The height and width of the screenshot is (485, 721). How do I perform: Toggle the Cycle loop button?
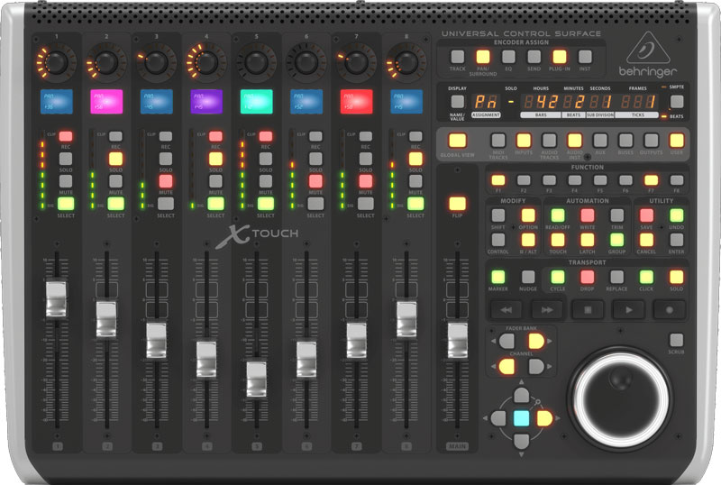558,277
